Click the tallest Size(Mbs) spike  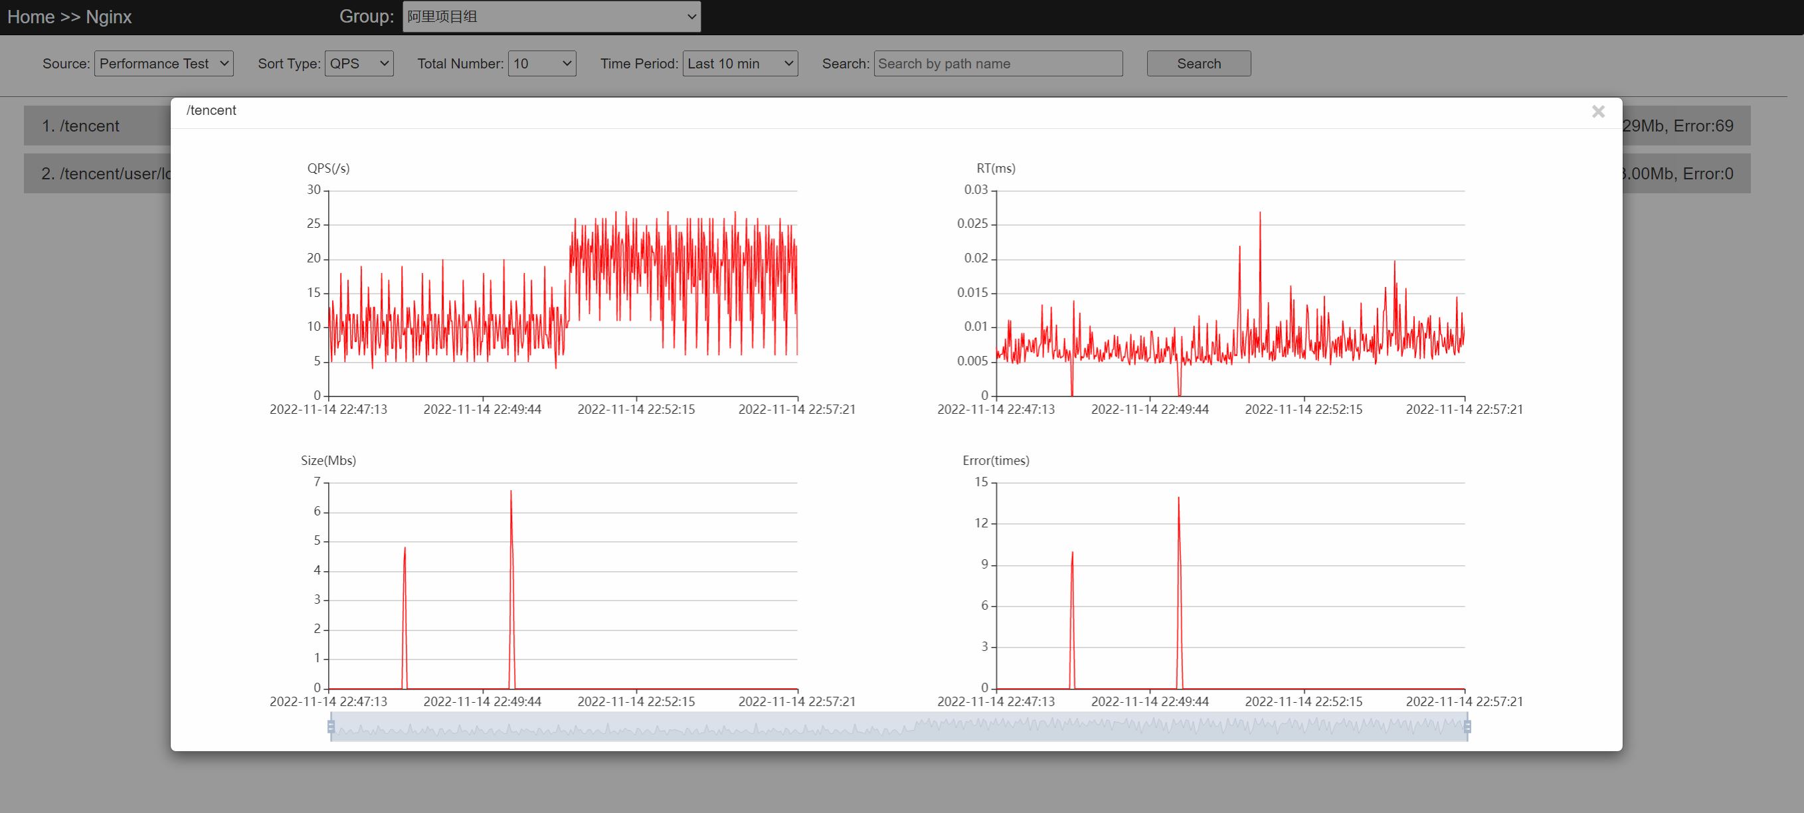pos(511,492)
